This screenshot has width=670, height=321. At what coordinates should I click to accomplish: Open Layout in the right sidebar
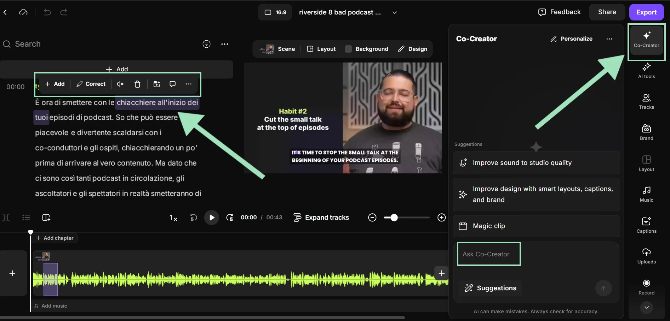646,164
